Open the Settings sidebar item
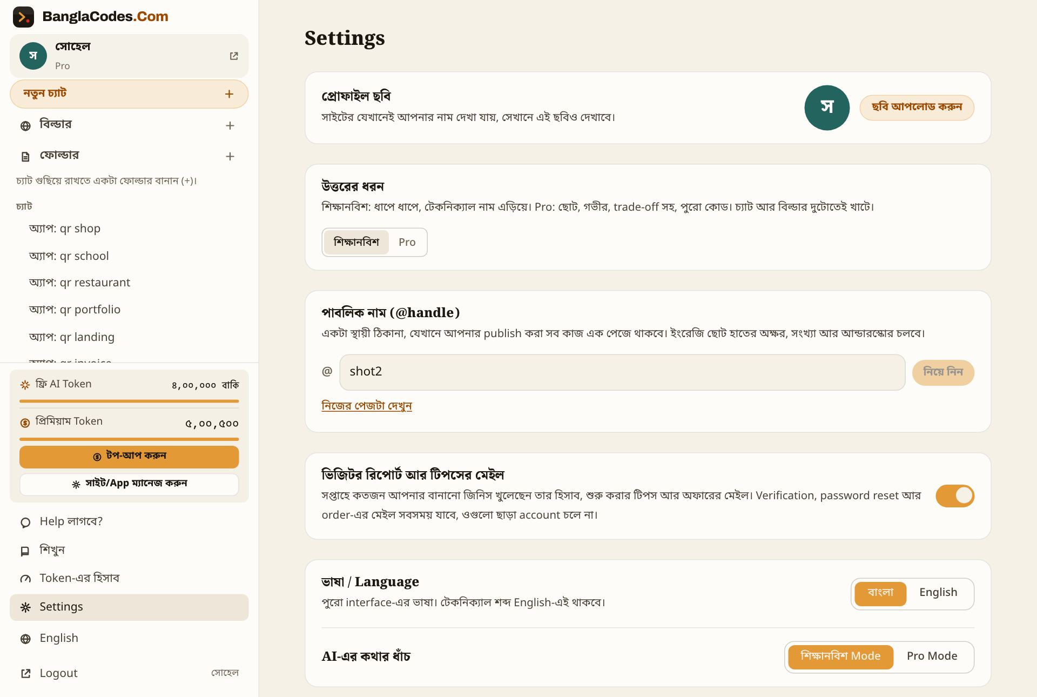The width and height of the screenshot is (1037, 697). coord(129,607)
